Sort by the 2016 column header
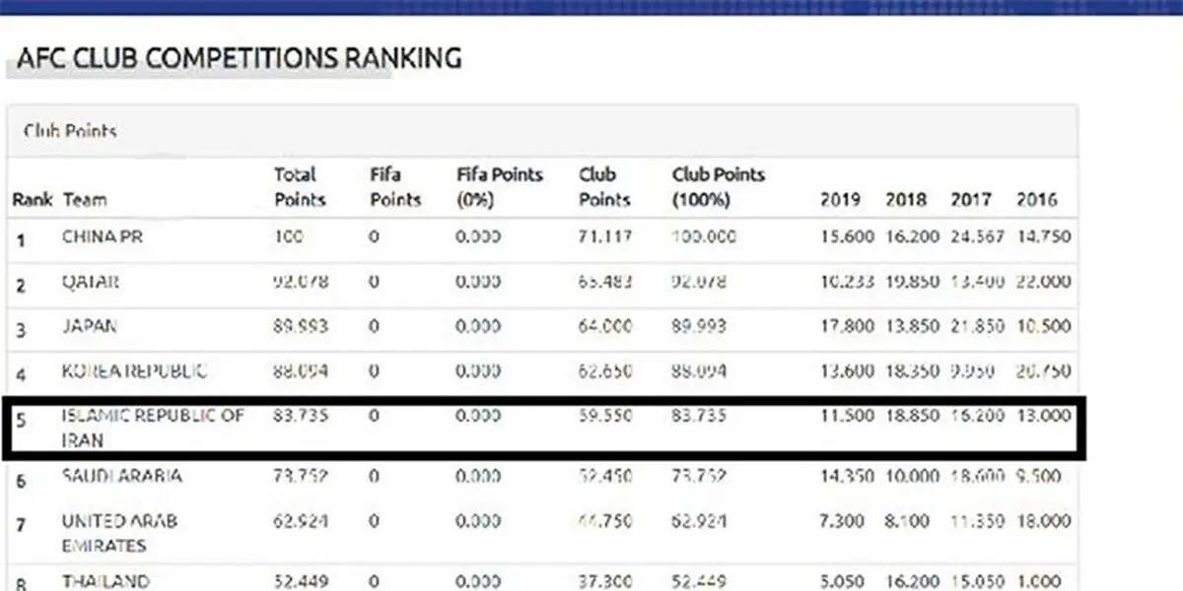 click(x=1037, y=200)
